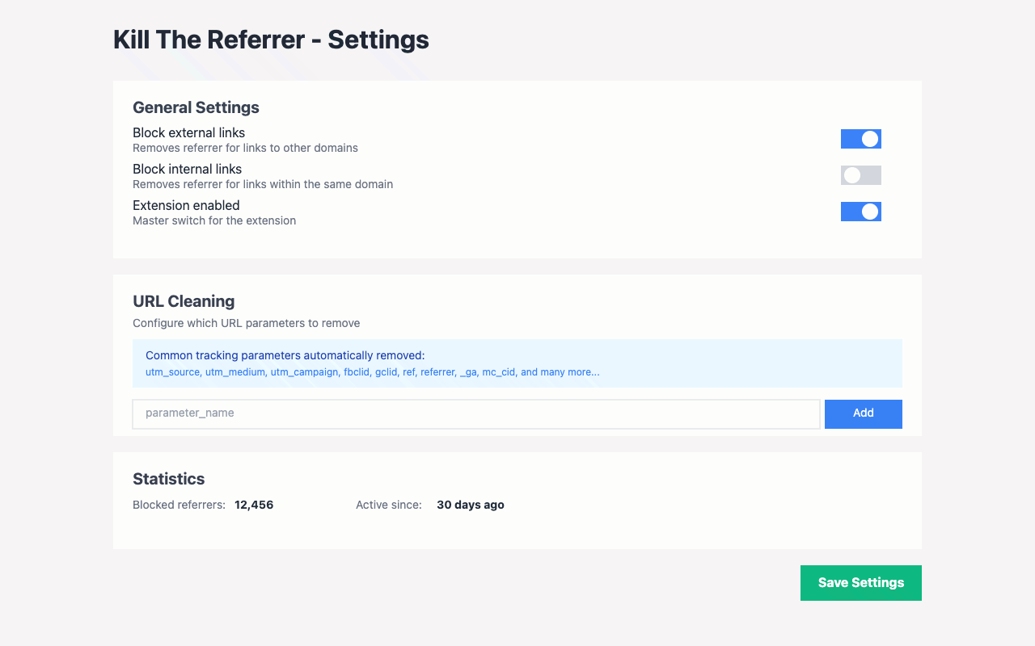Click the referrer parameter text
1035x646 pixels.
tap(437, 372)
